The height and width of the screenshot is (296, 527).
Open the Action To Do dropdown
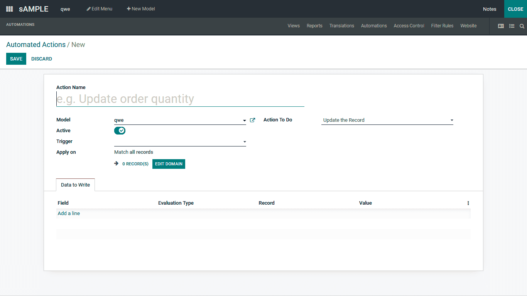(x=451, y=120)
